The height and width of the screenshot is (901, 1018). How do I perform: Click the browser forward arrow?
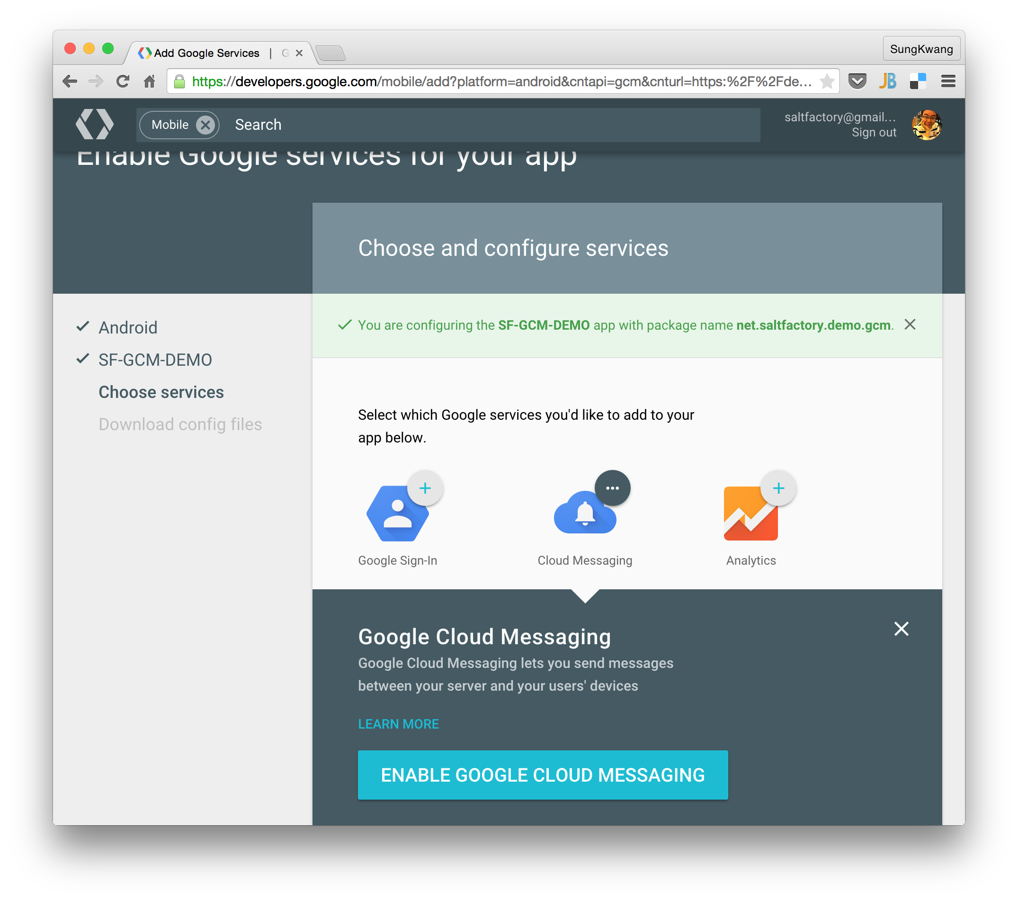coord(96,81)
